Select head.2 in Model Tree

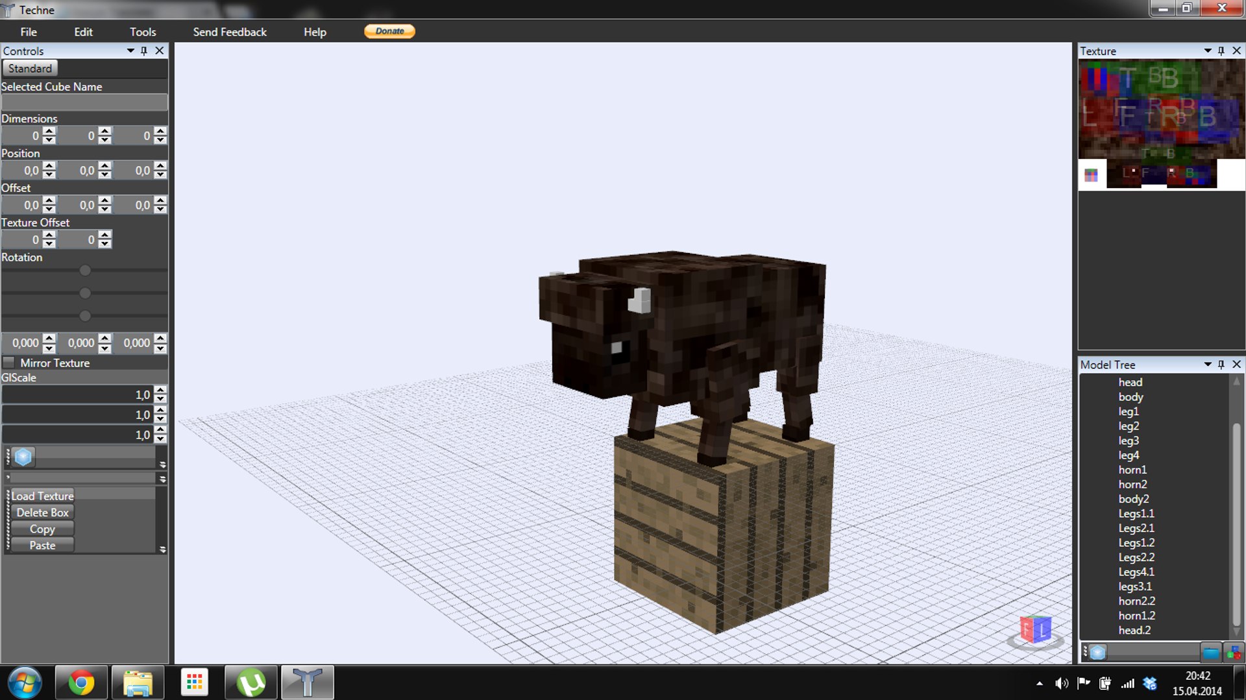[x=1134, y=630]
